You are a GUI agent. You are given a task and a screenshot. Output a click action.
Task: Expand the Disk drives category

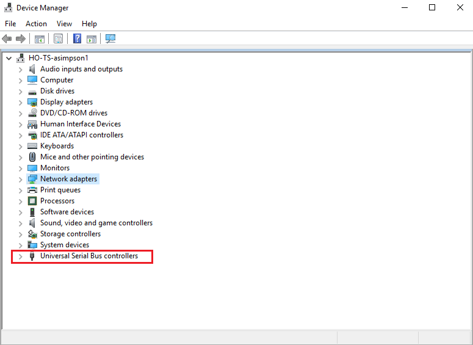click(20, 92)
